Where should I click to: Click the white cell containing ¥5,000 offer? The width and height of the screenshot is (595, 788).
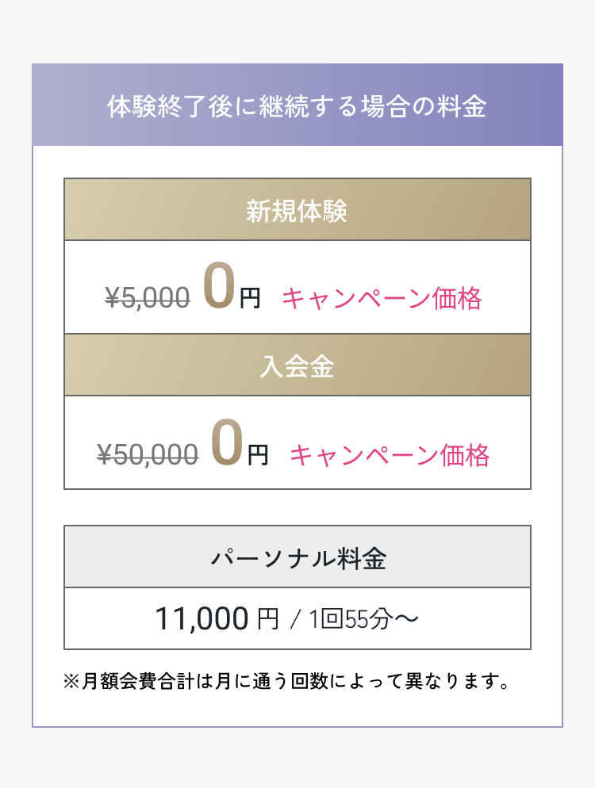297,287
